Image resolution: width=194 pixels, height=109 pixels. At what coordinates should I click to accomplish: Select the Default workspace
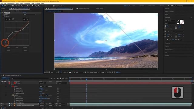pos(125,6)
